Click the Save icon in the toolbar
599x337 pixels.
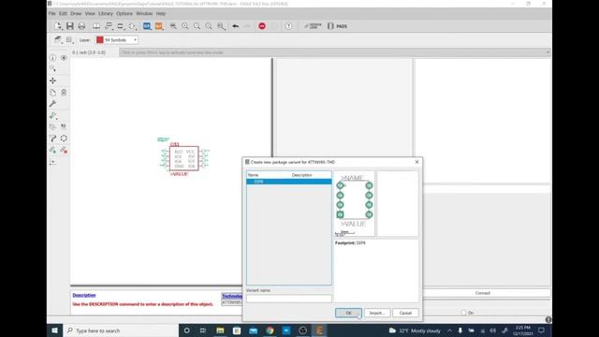pos(70,26)
